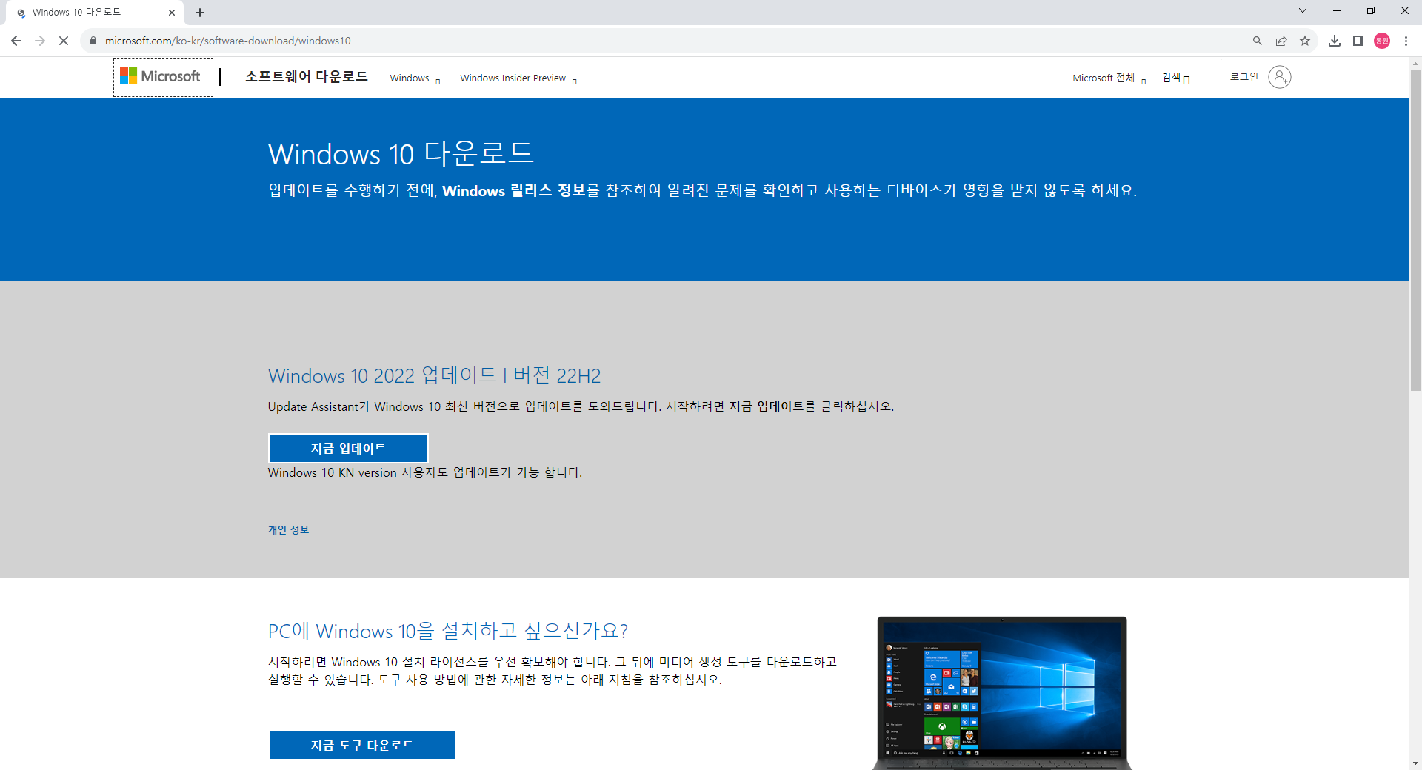The width and height of the screenshot is (1422, 770).
Task: Open the Windows 릴리스 정보 link
Action: click(514, 191)
